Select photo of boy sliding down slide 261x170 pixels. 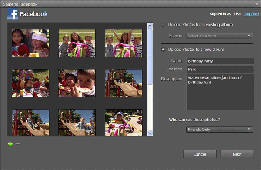(77, 123)
